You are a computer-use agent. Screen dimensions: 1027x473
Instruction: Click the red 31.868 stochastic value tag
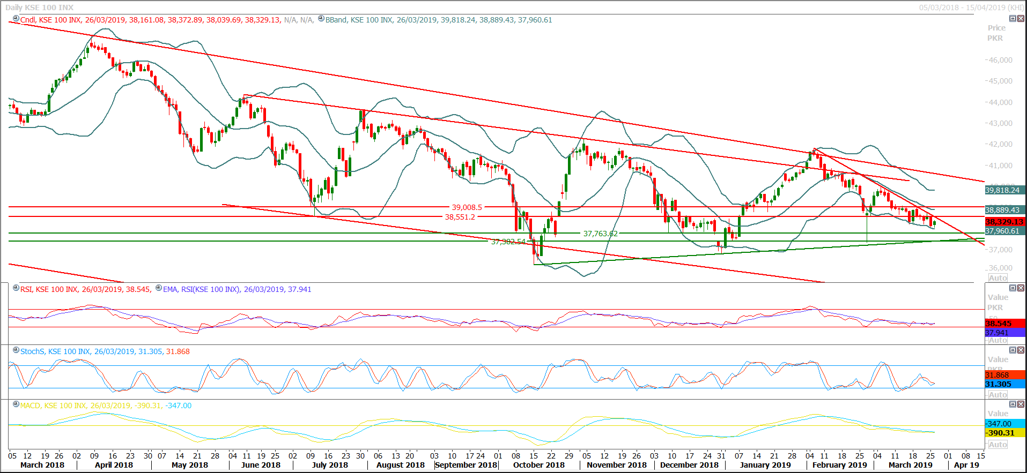[1005, 375]
